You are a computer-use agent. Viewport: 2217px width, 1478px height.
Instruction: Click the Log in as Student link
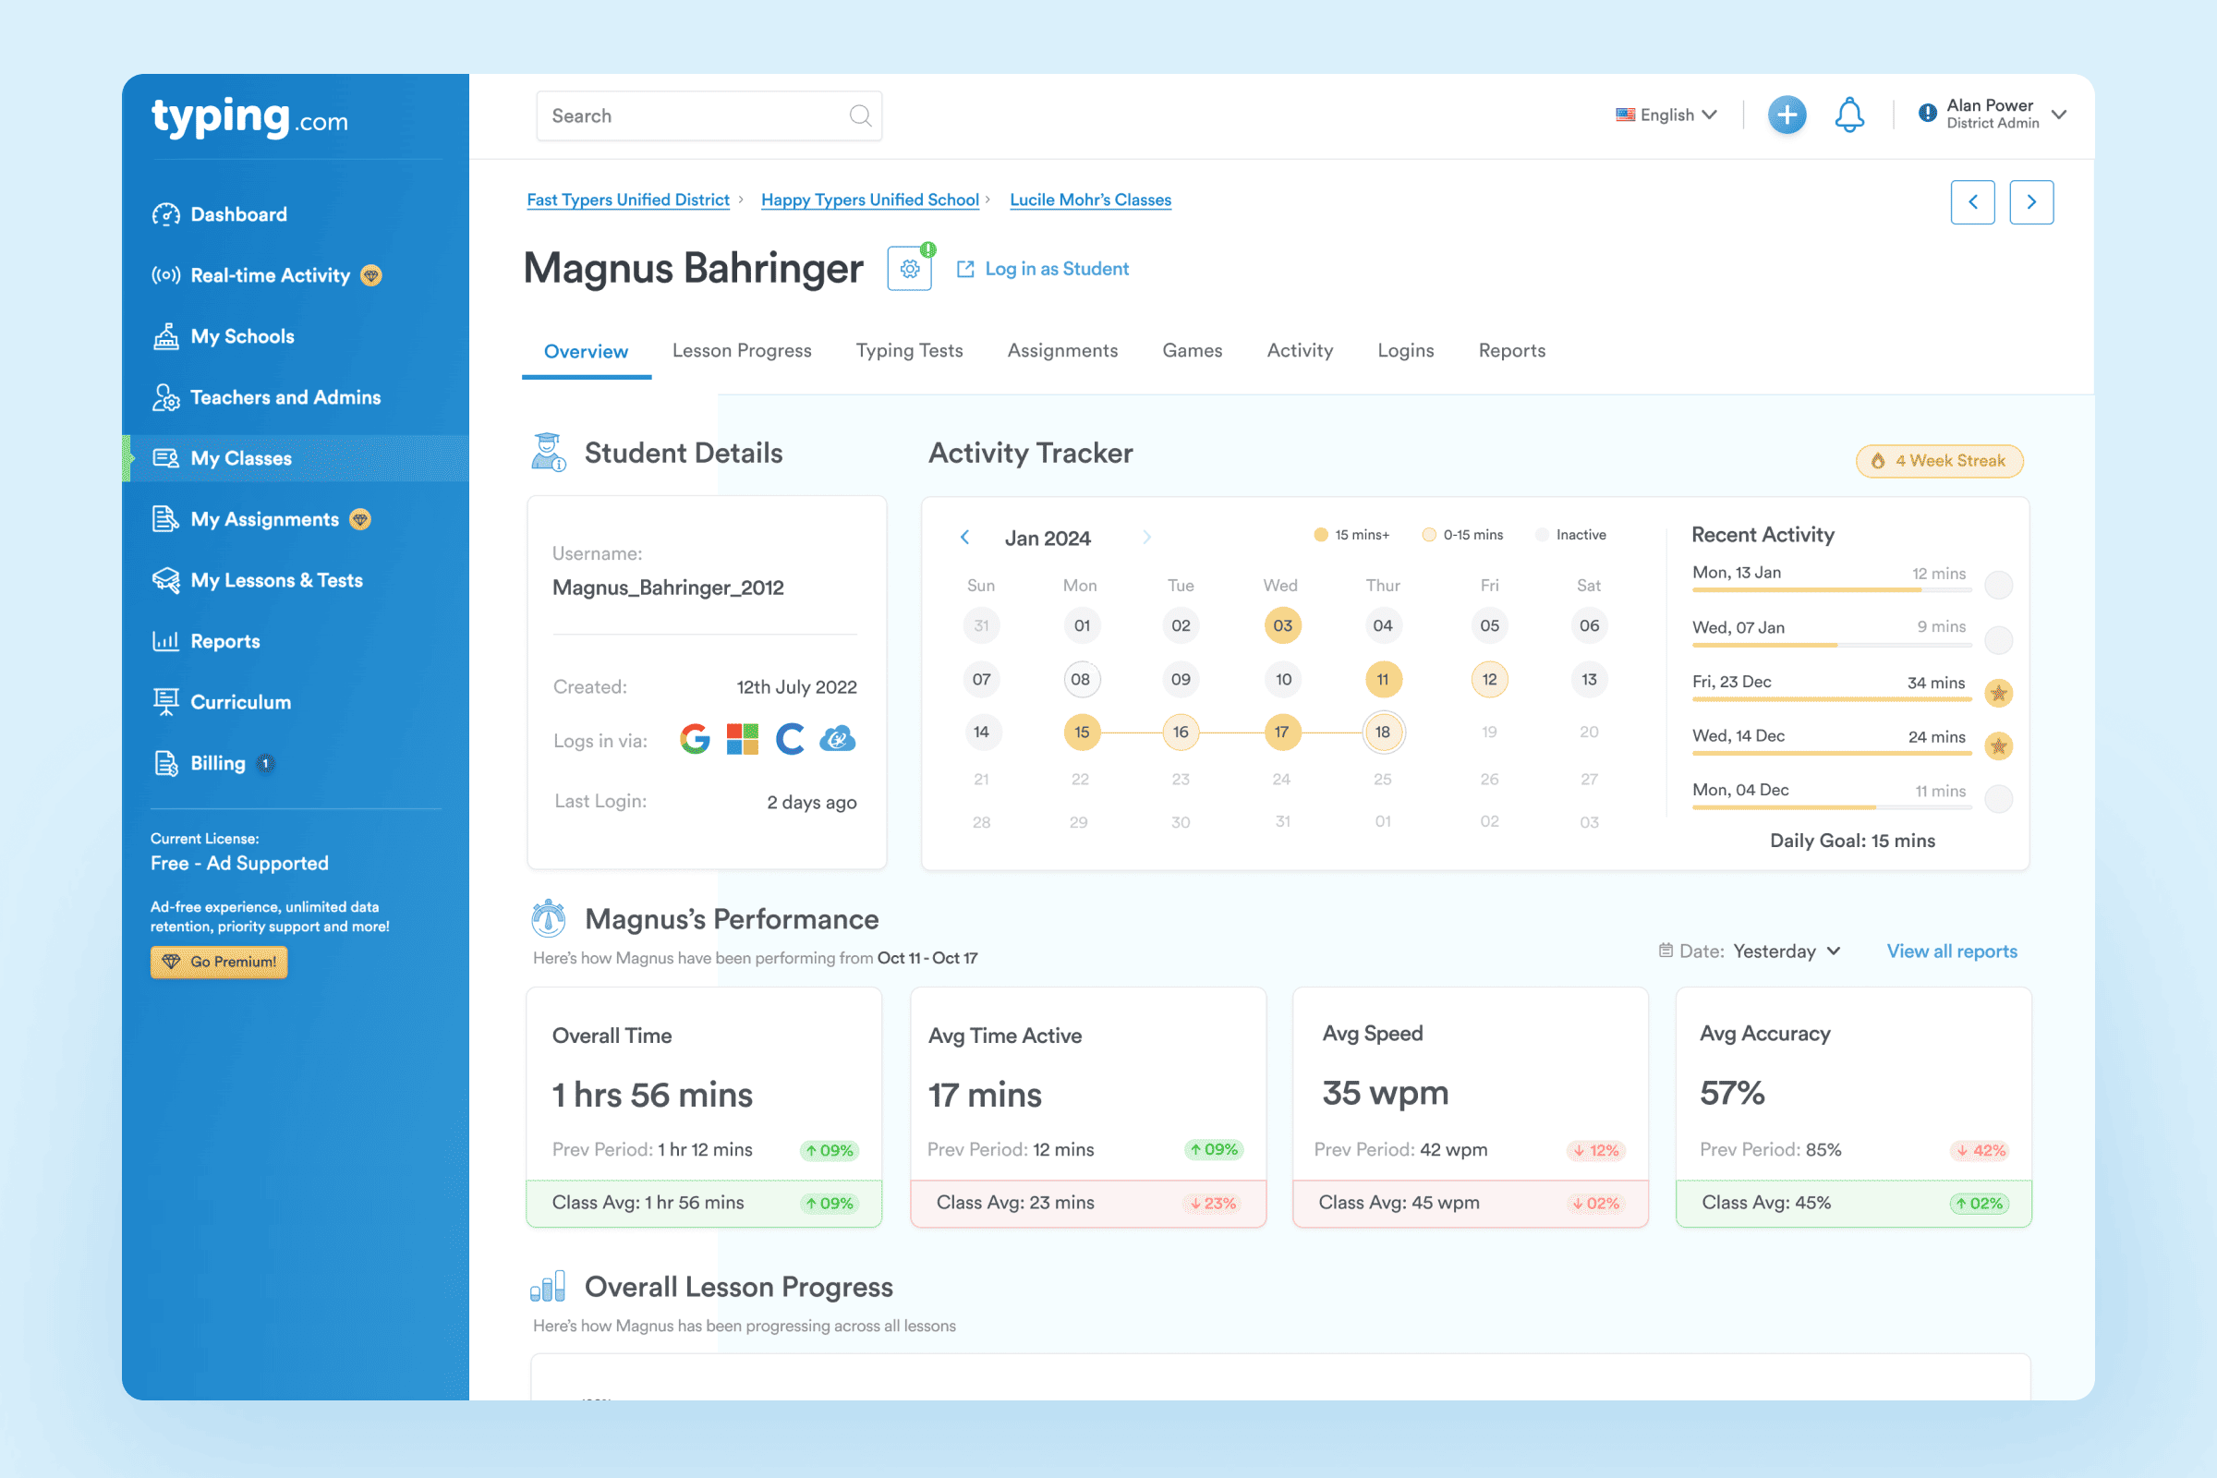click(1055, 269)
